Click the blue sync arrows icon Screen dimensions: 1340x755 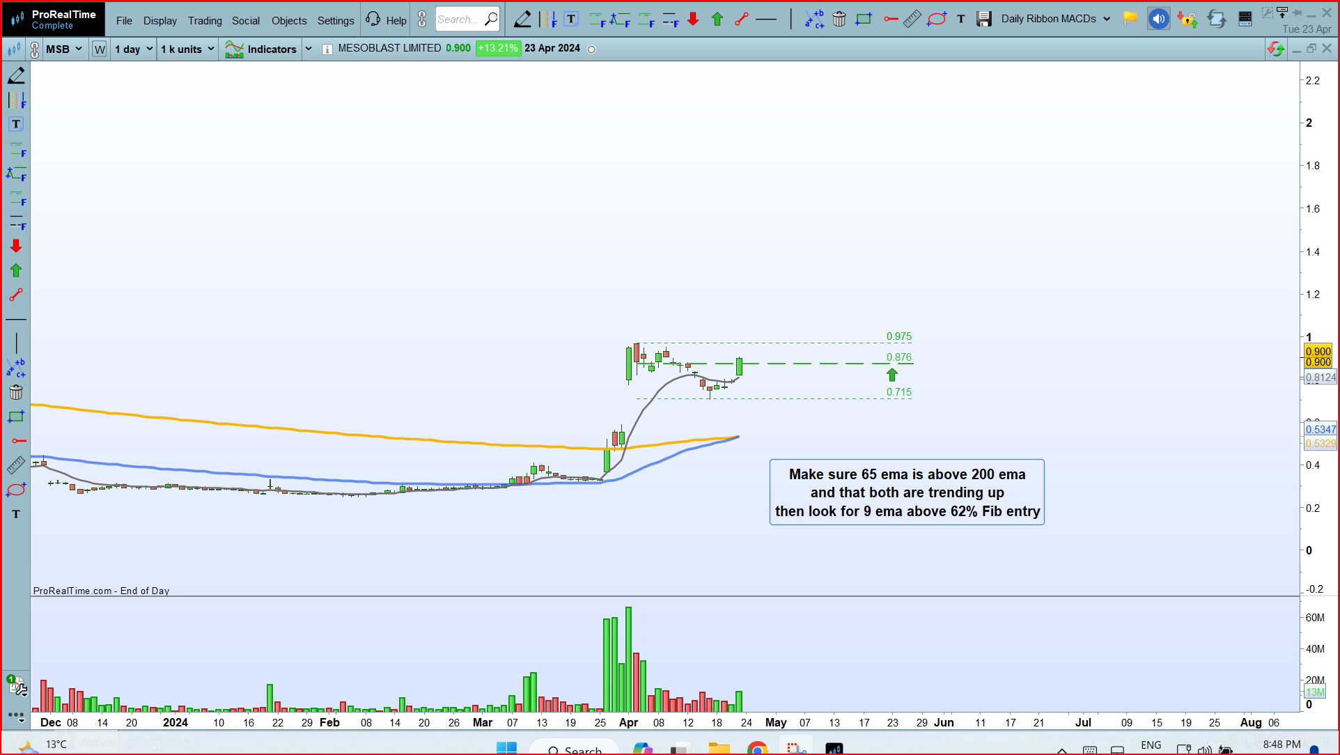click(1217, 19)
